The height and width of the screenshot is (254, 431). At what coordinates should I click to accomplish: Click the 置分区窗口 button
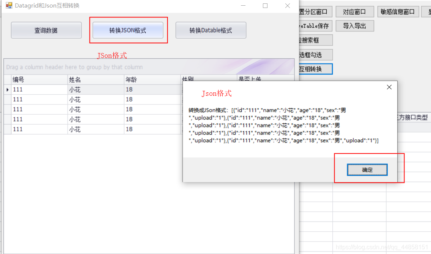click(315, 11)
